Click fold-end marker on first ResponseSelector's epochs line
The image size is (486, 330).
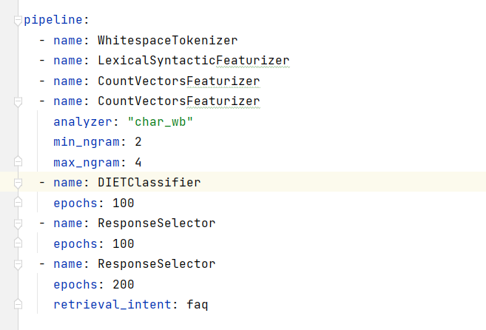[x=18, y=243]
